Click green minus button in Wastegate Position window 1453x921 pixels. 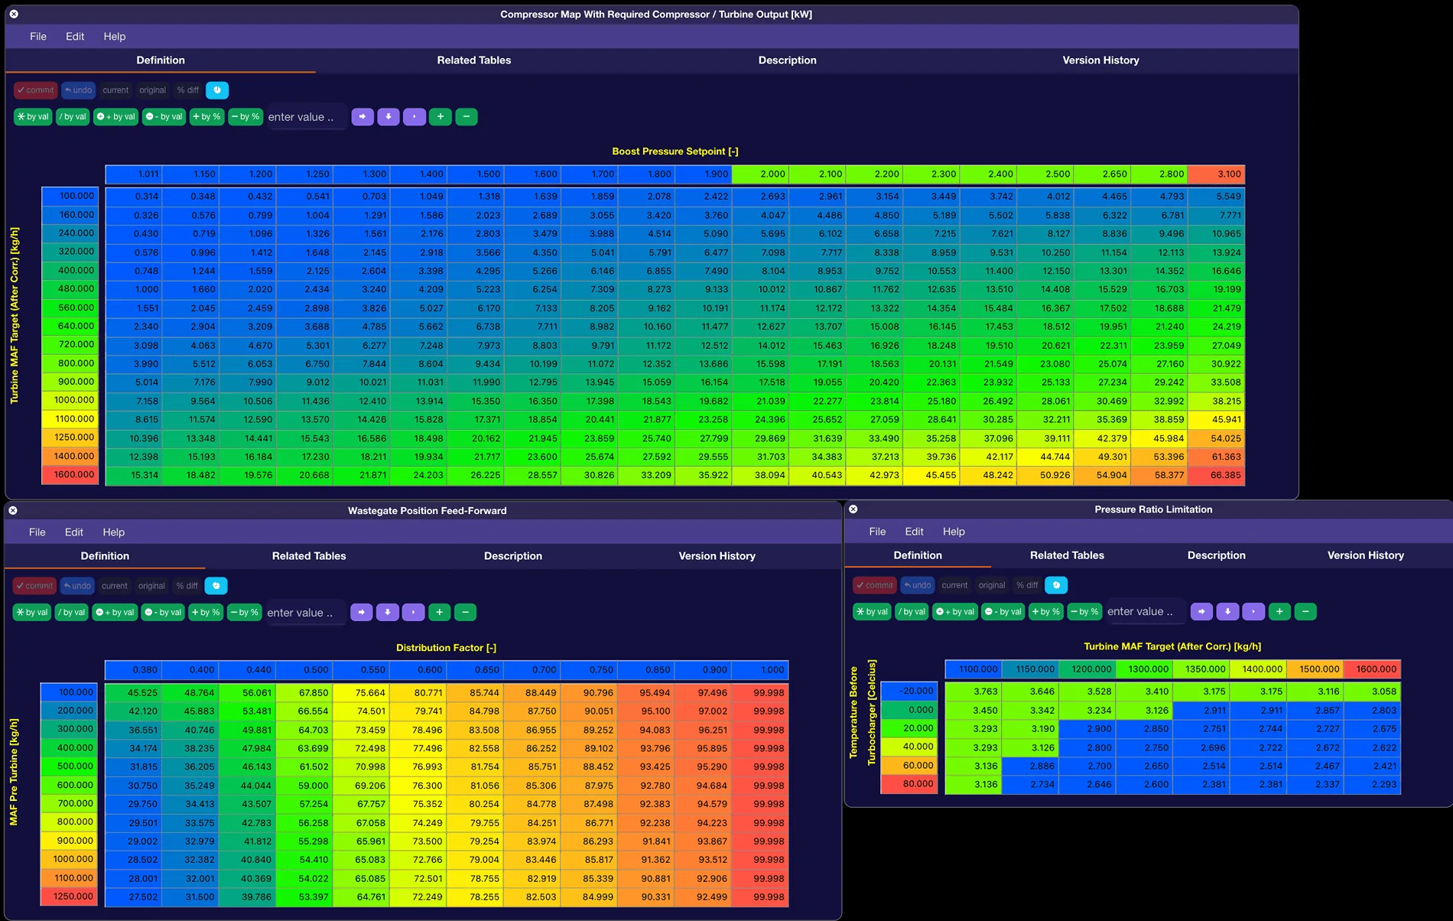click(x=466, y=613)
